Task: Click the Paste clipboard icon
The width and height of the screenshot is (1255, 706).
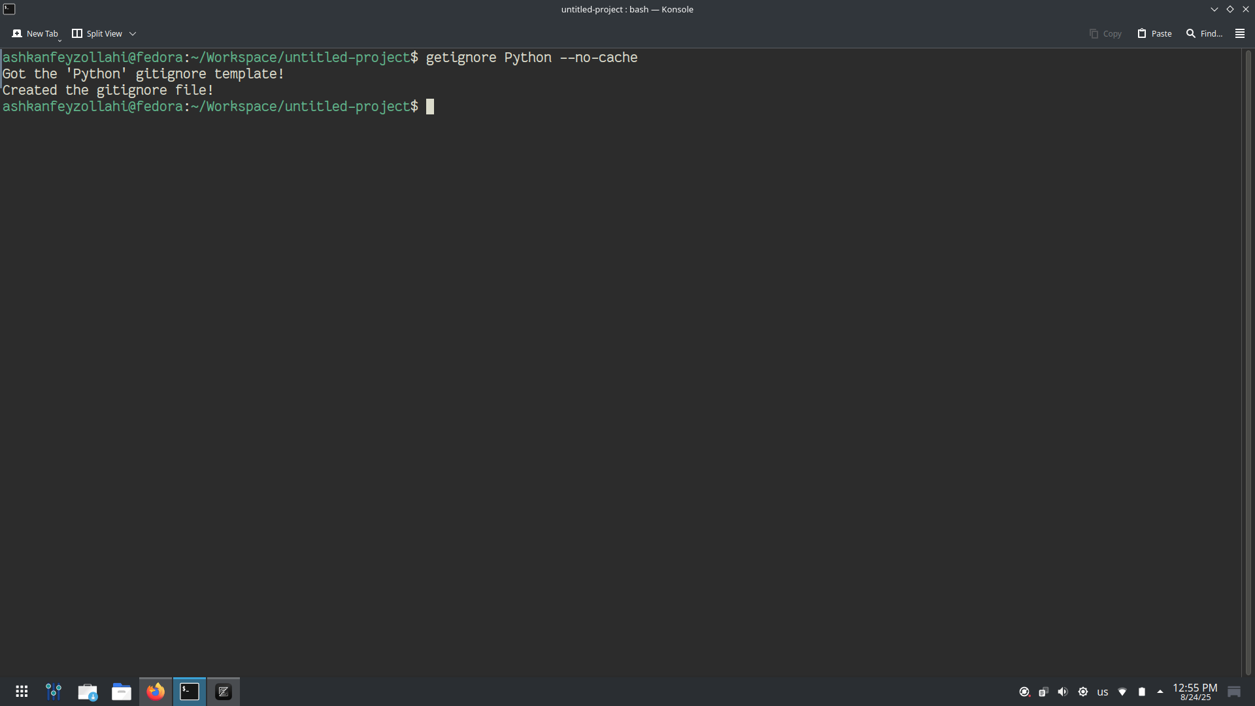Action: [1142, 33]
